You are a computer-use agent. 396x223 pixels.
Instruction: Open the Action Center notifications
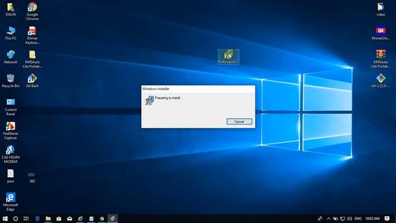point(387,219)
